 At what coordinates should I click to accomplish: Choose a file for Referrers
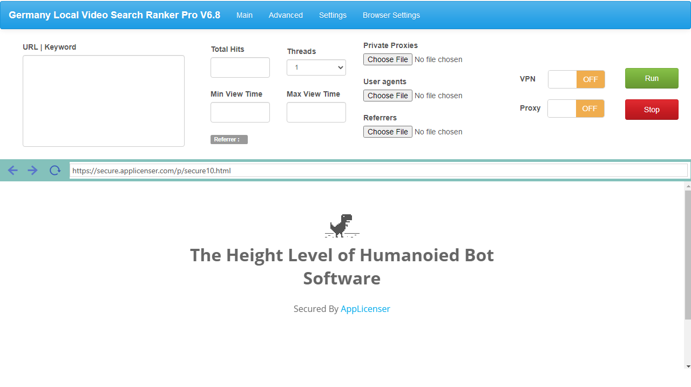coord(388,132)
